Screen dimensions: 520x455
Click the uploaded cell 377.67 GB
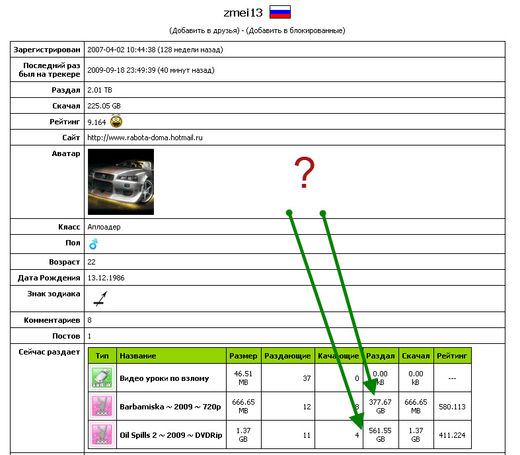pos(381,406)
